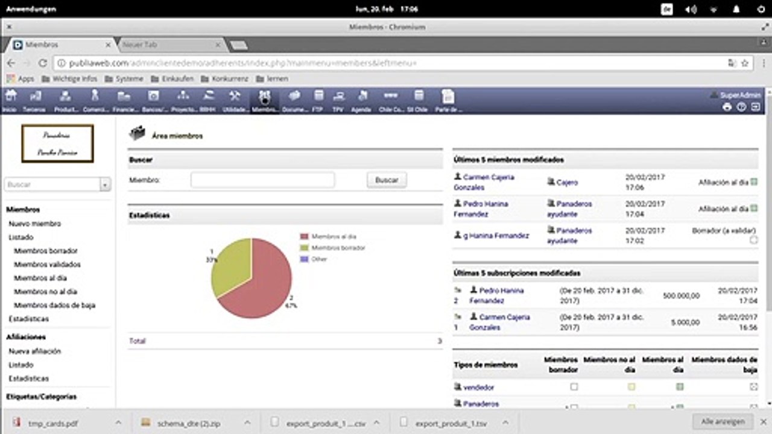Image resolution: width=772 pixels, height=434 pixels.
Task: Click the translate page icon in address bar
Action: point(732,63)
